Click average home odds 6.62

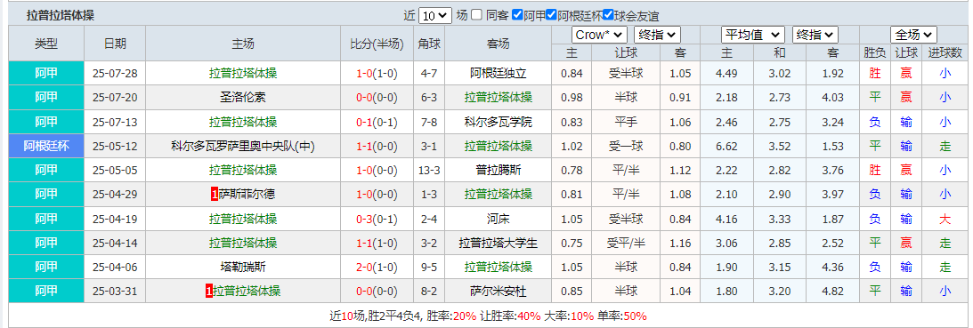coord(726,147)
